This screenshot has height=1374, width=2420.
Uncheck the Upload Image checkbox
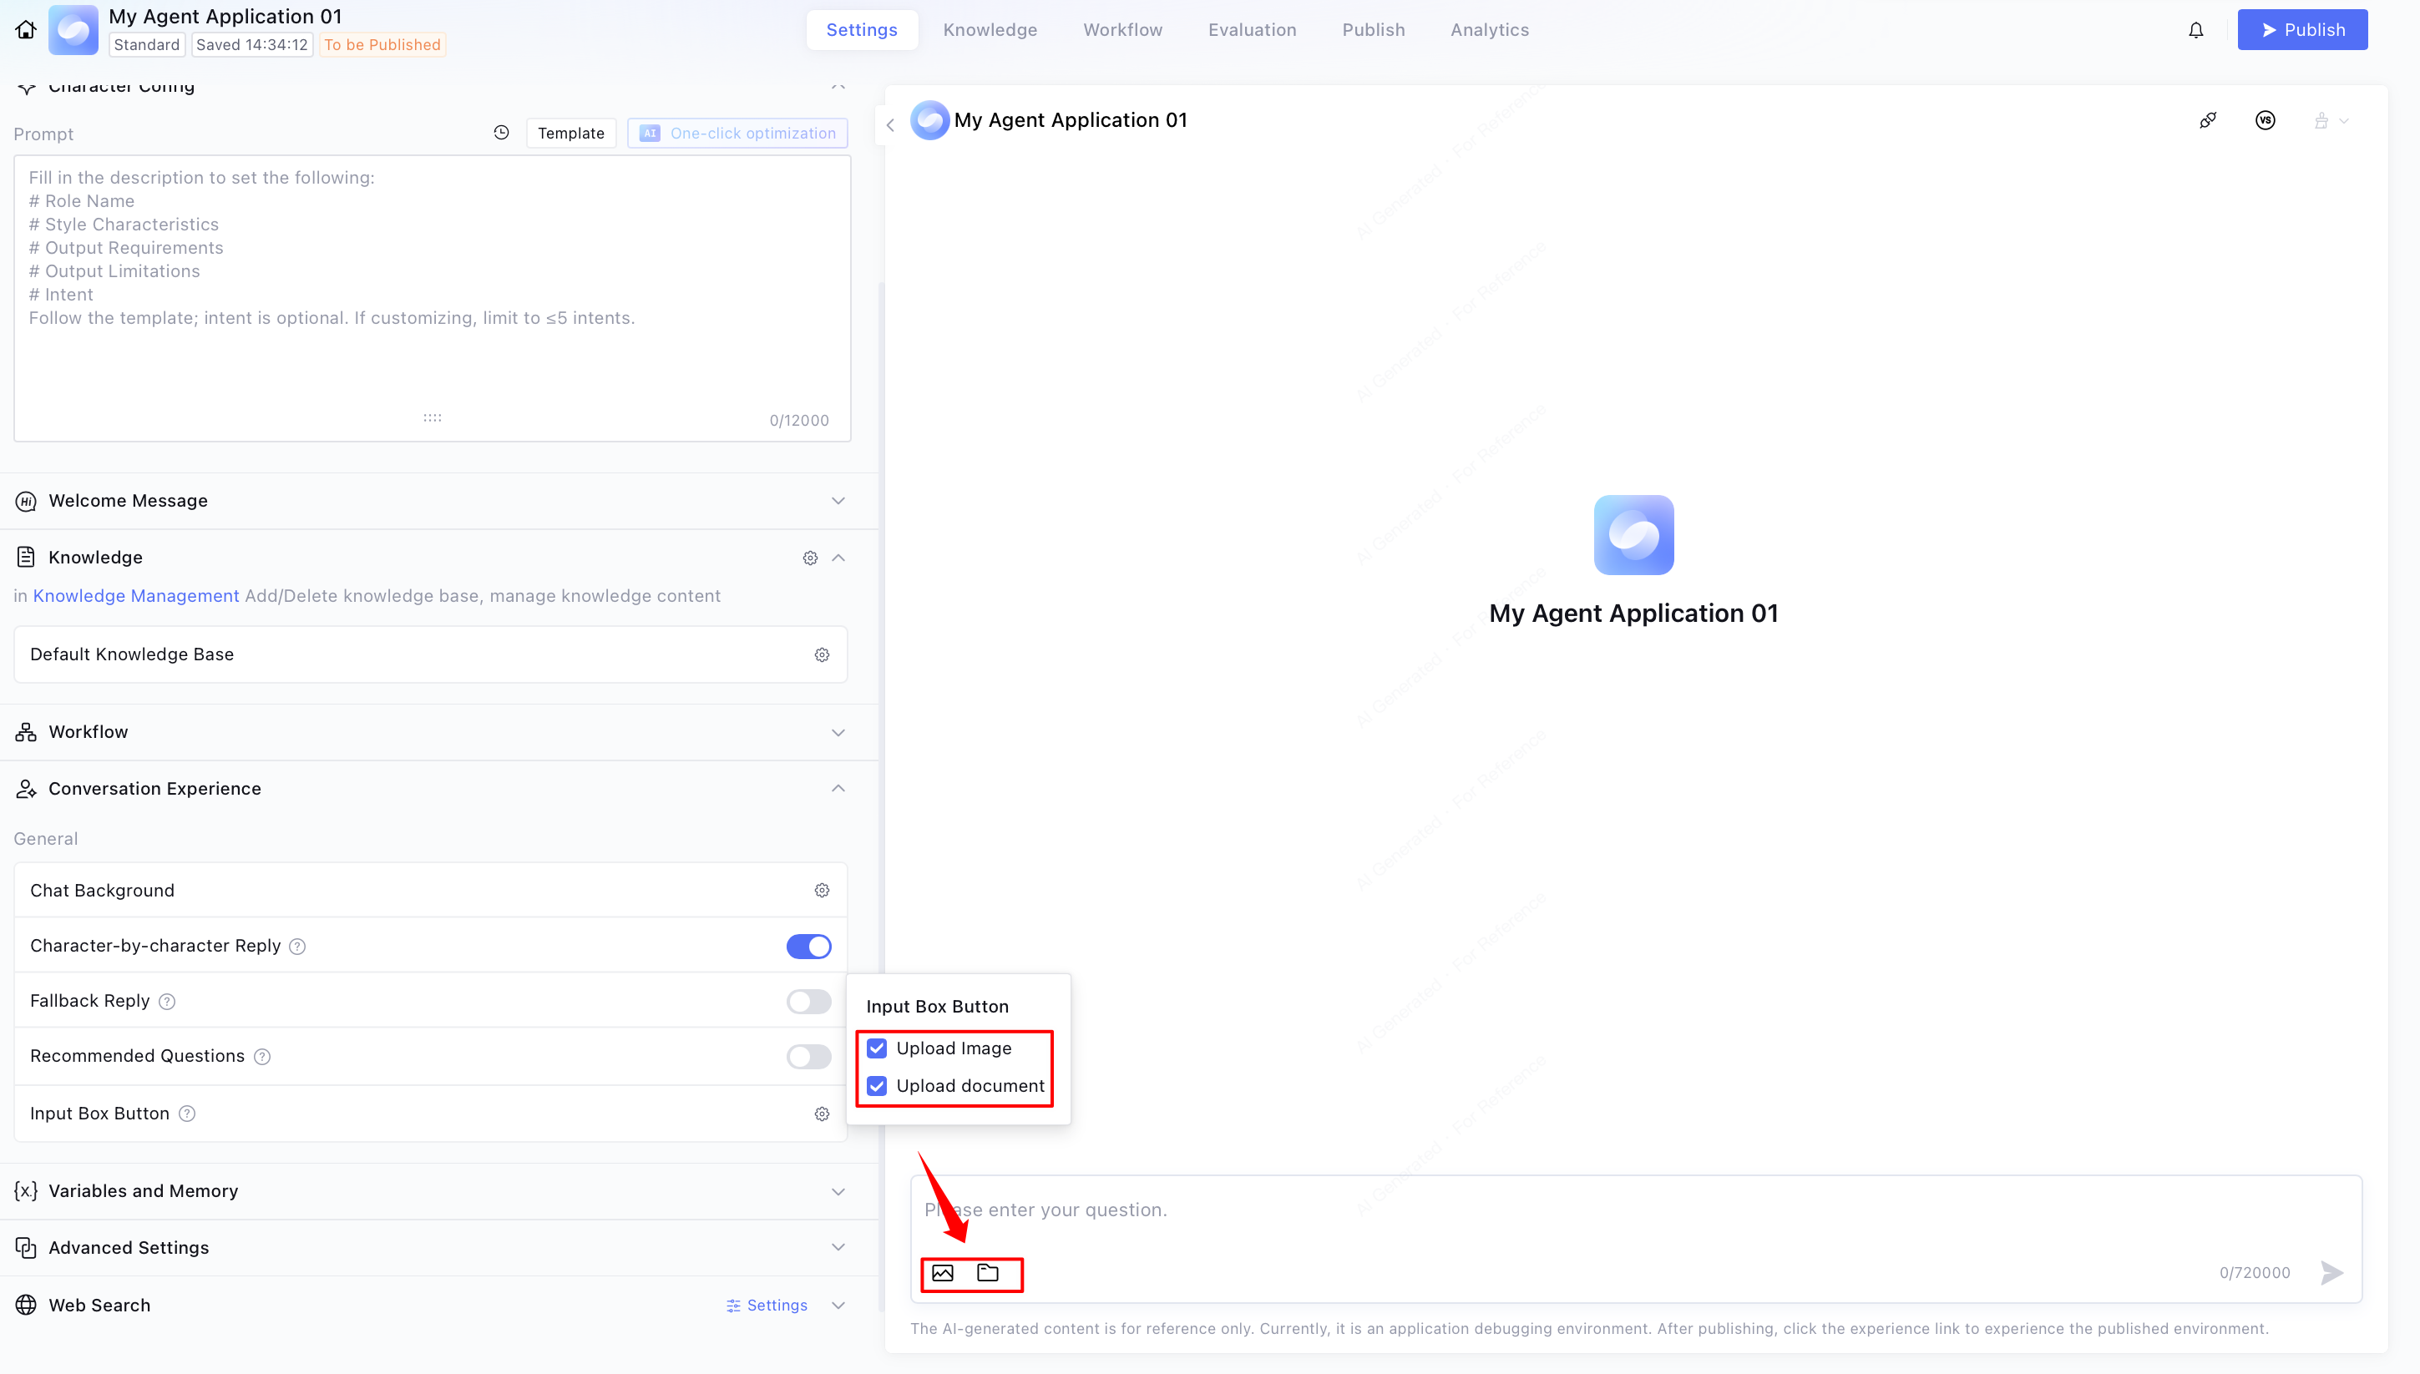877,1048
